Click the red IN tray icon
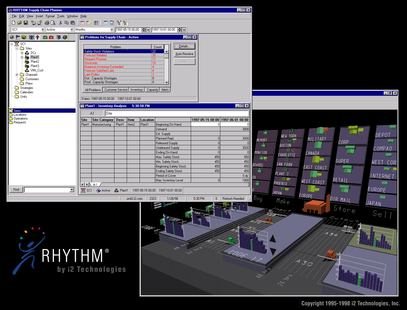Viewport: 407px width, 310px height. click(x=51, y=37)
